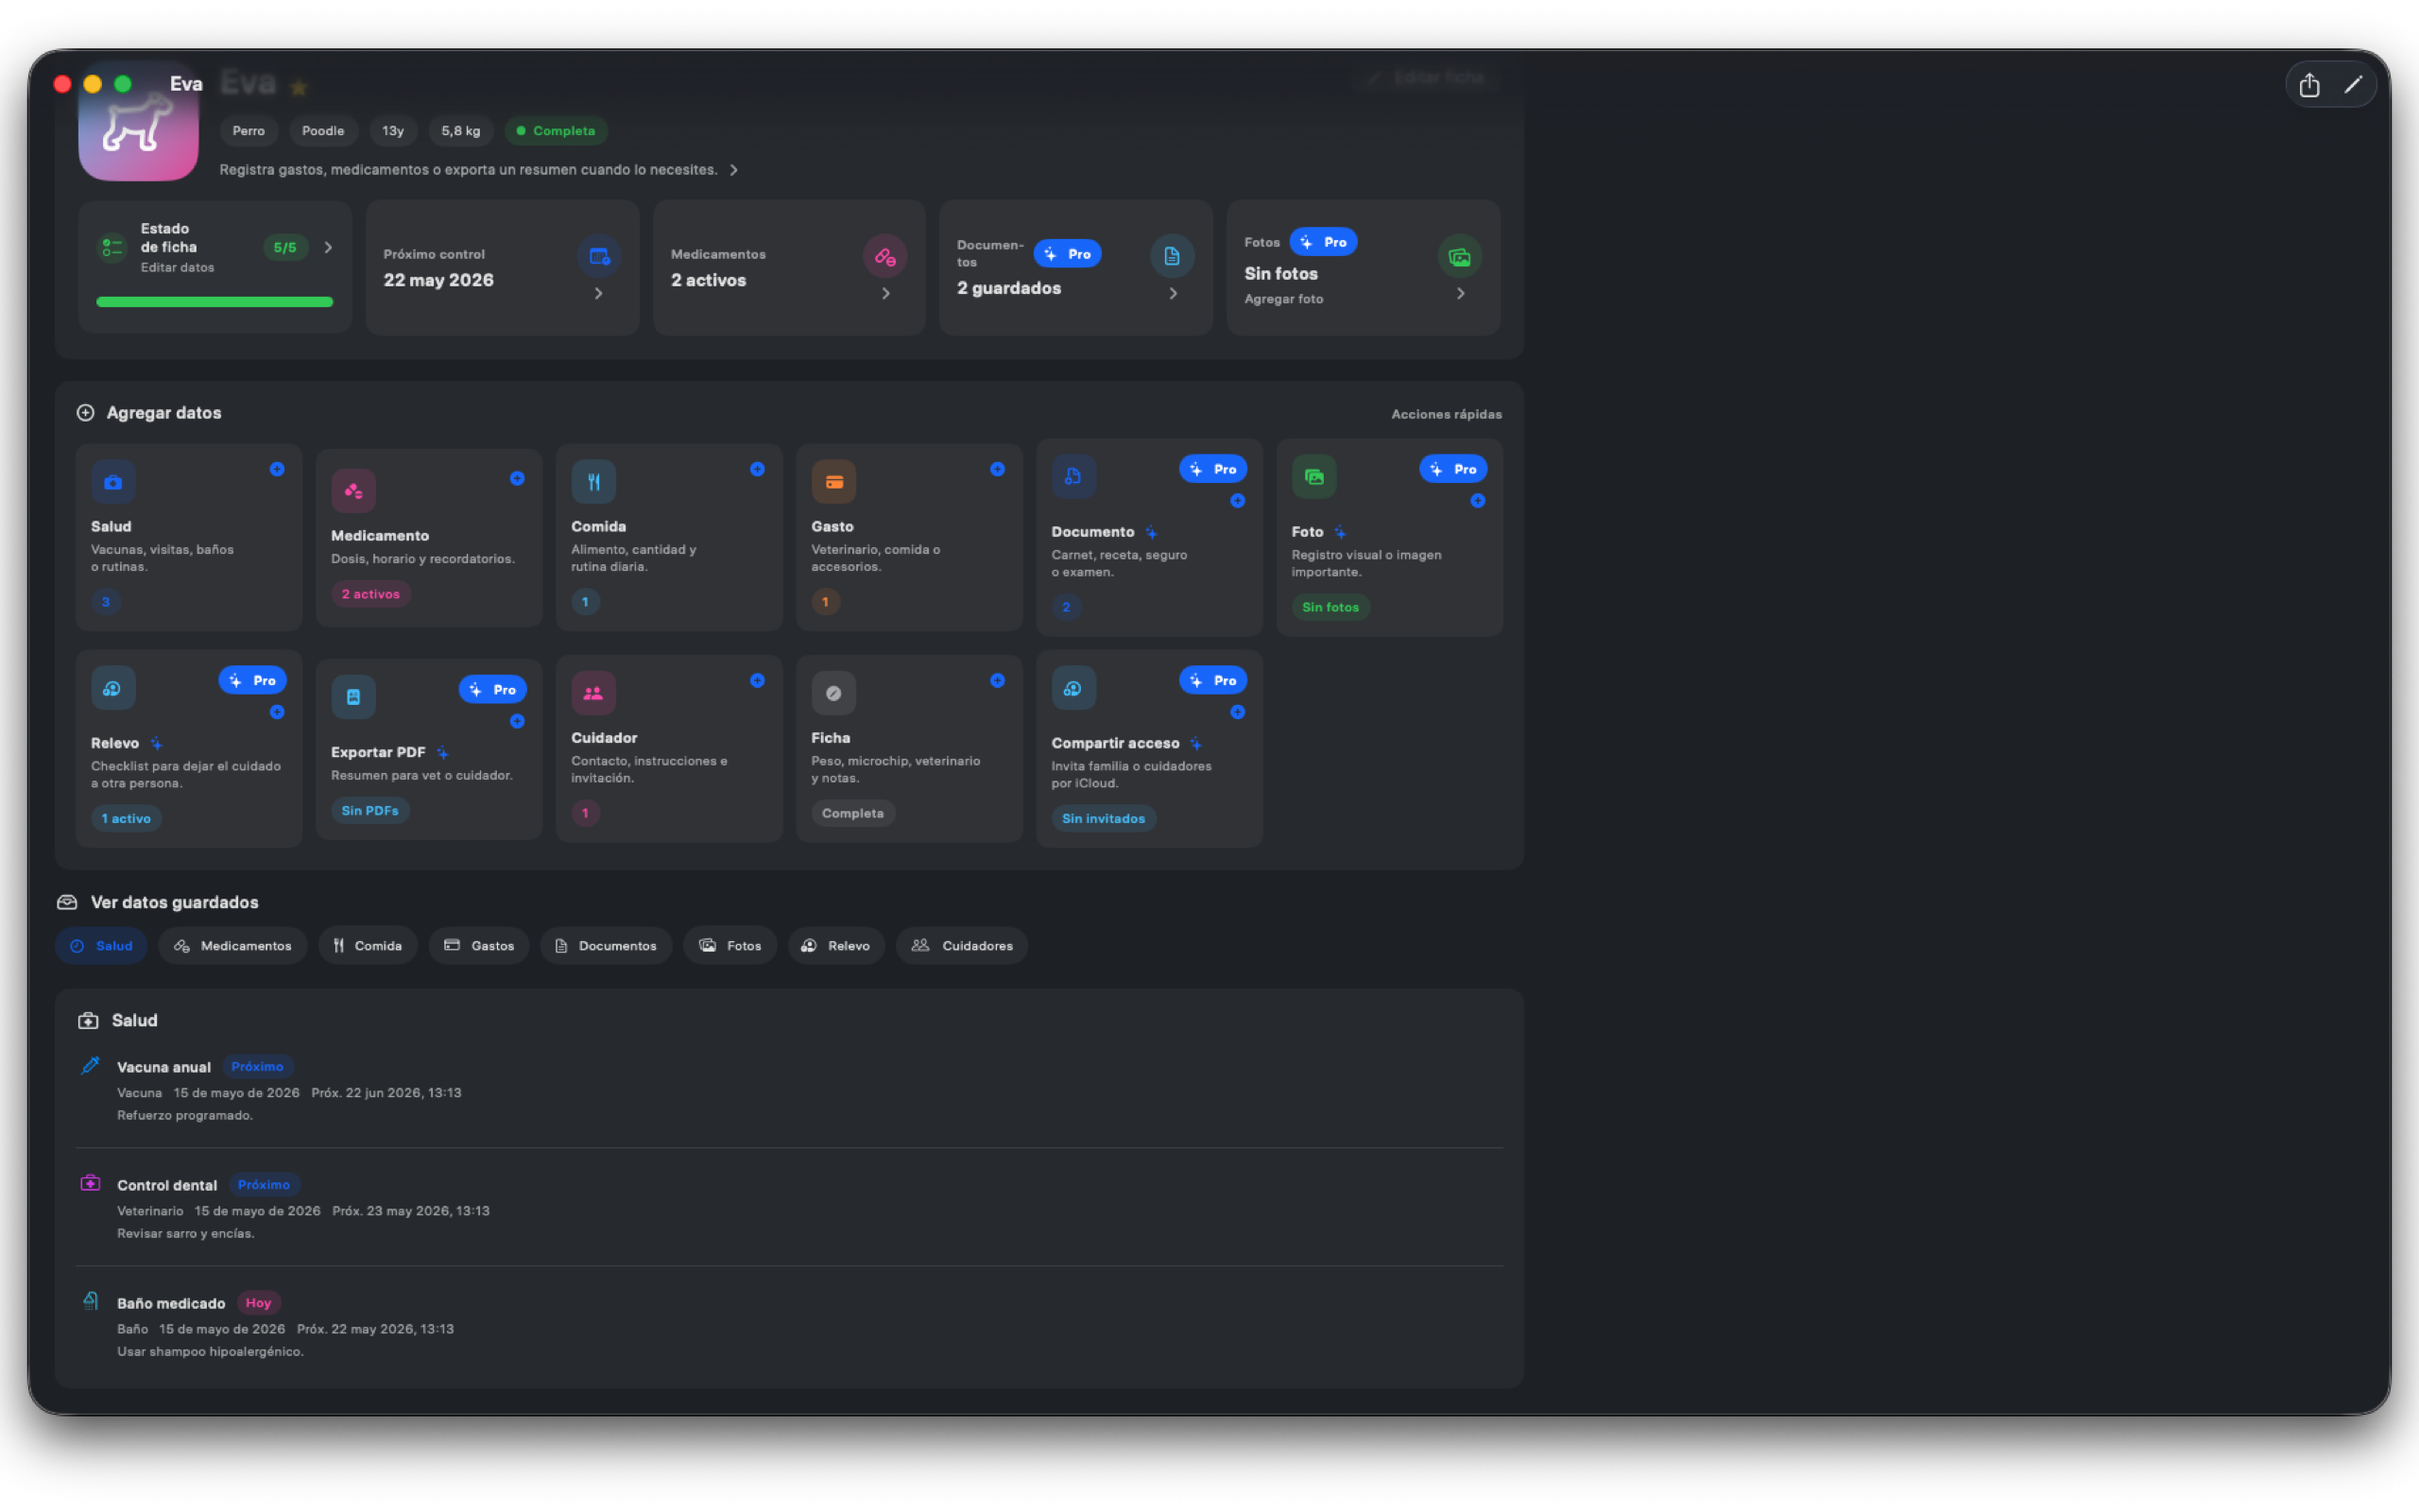Viewport: 2419px width, 1512px height.
Task: Add Exportar PDF with plus button
Action: (x=517, y=721)
